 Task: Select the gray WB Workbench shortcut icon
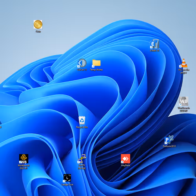tap(184, 101)
